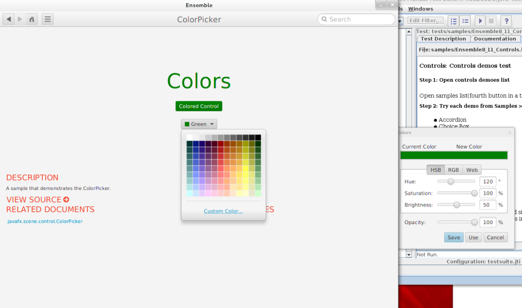Go to the Ensemble home page
This screenshot has width=522, height=308.
pyautogui.click(x=32, y=19)
